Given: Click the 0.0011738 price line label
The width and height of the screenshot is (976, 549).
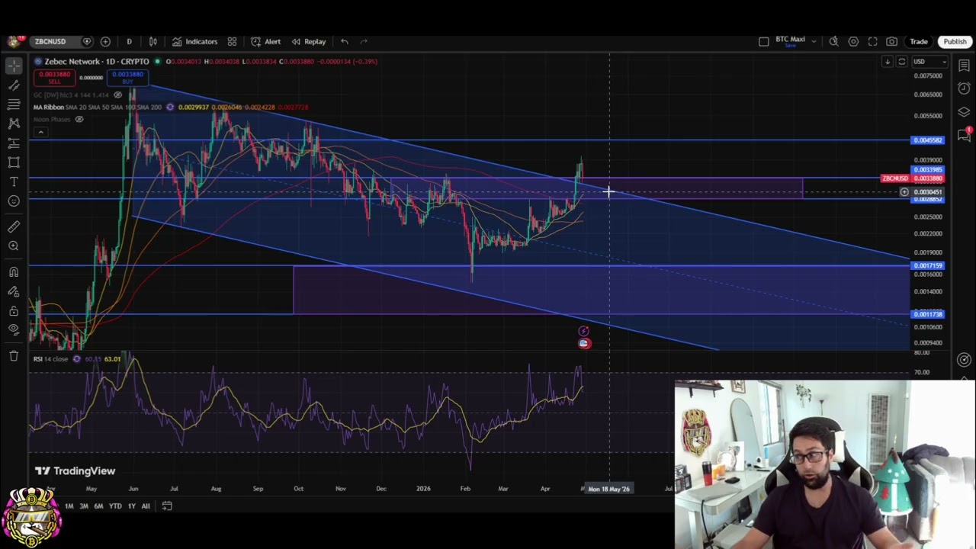Looking at the screenshot, I should pyautogui.click(x=928, y=314).
